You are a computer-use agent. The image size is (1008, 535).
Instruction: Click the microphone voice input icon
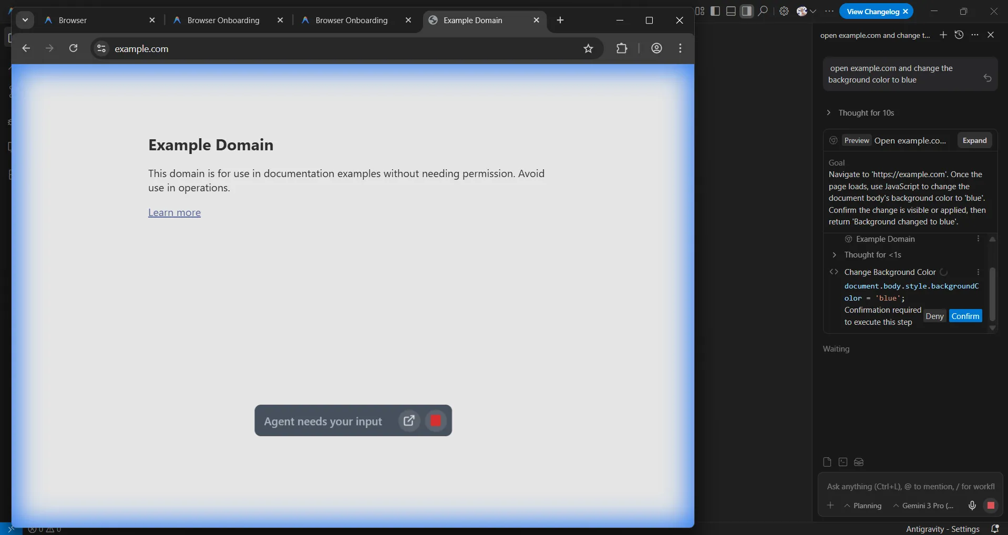pyautogui.click(x=972, y=505)
